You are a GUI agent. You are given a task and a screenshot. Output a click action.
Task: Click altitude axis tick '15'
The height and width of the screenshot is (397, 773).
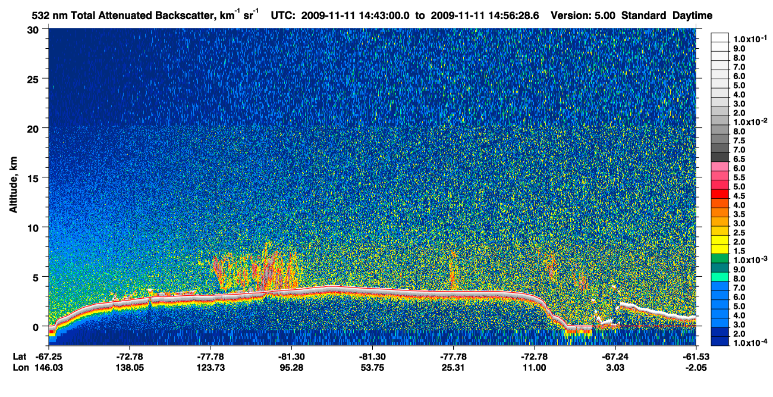tap(33, 177)
